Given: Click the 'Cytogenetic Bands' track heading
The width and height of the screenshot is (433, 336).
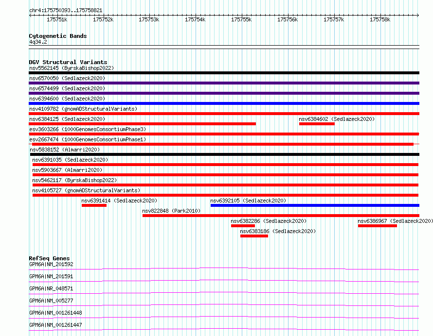Looking at the screenshot, I should [x=58, y=36].
